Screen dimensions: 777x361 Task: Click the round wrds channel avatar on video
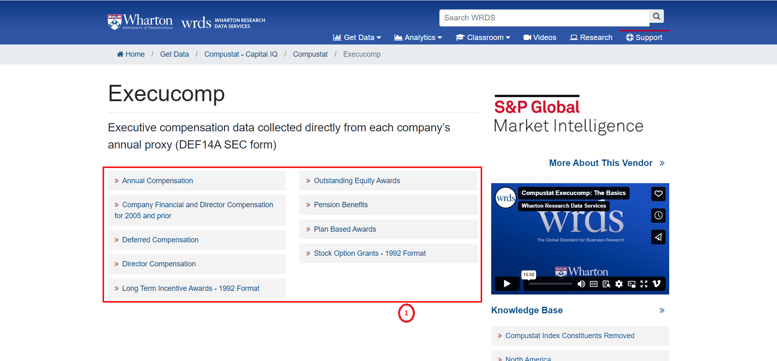coord(505,198)
